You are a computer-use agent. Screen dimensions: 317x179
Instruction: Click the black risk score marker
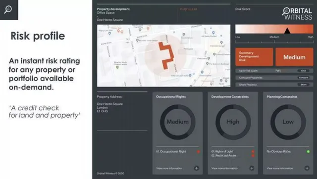(287, 31)
